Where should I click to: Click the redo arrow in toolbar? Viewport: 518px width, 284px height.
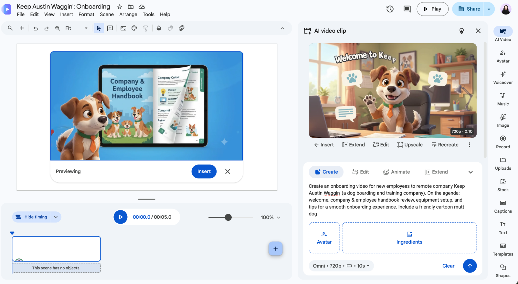coord(46,28)
